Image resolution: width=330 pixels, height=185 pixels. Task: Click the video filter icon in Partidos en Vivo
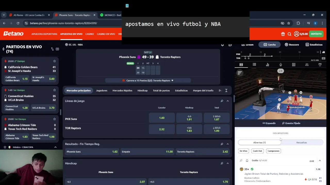[x=57, y=49]
